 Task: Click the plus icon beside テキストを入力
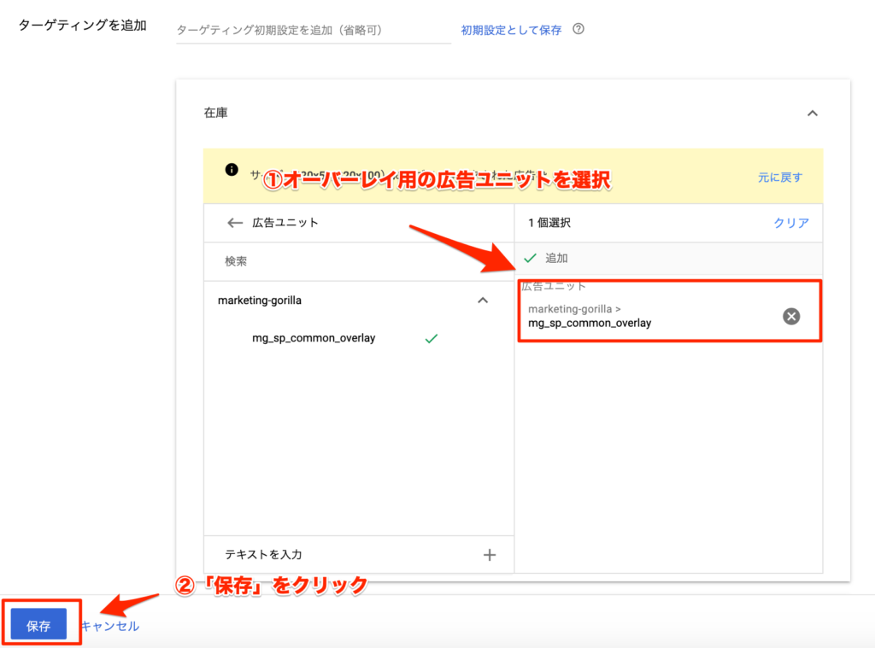point(490,555)
